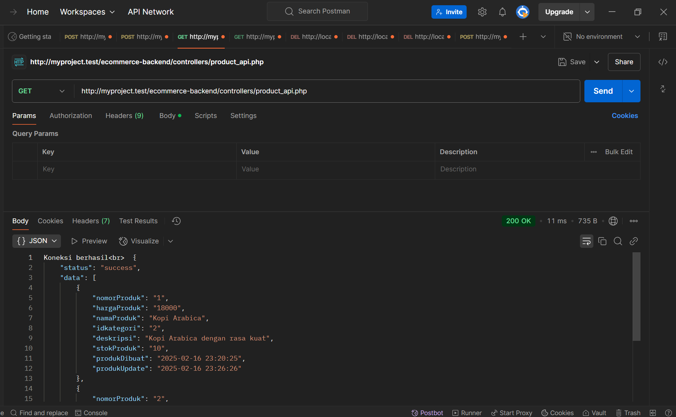The image size is (676, 417).
Task: Copy the response body with copy icon
Action: click(x=602, y=241)
